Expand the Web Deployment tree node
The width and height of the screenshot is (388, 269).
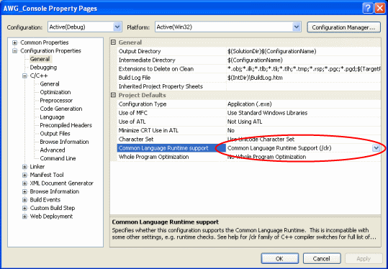pyautogui.click(x=24, y=216)
